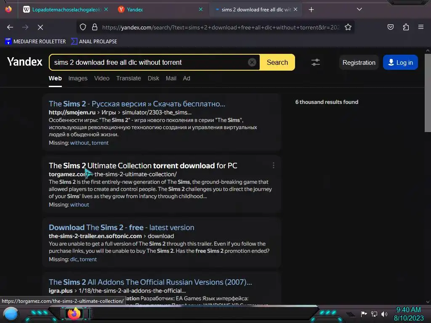Close the Yandex tab

(x=201, y=9)
